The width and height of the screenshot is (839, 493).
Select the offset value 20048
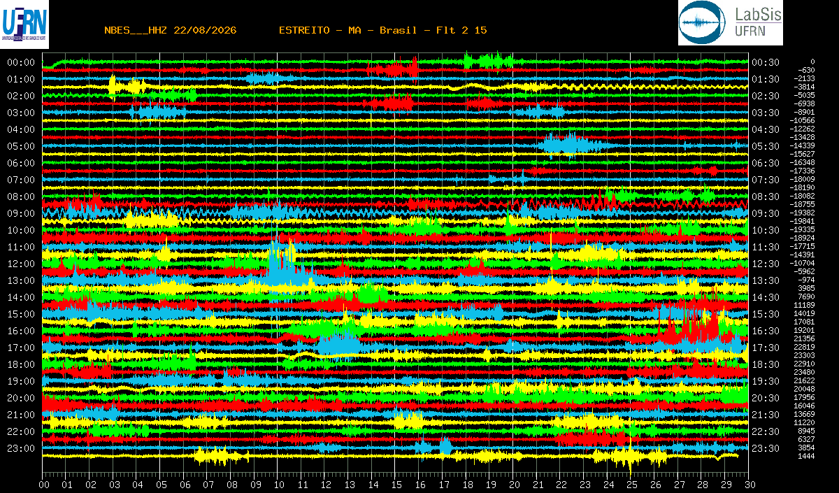coord(805,389)
